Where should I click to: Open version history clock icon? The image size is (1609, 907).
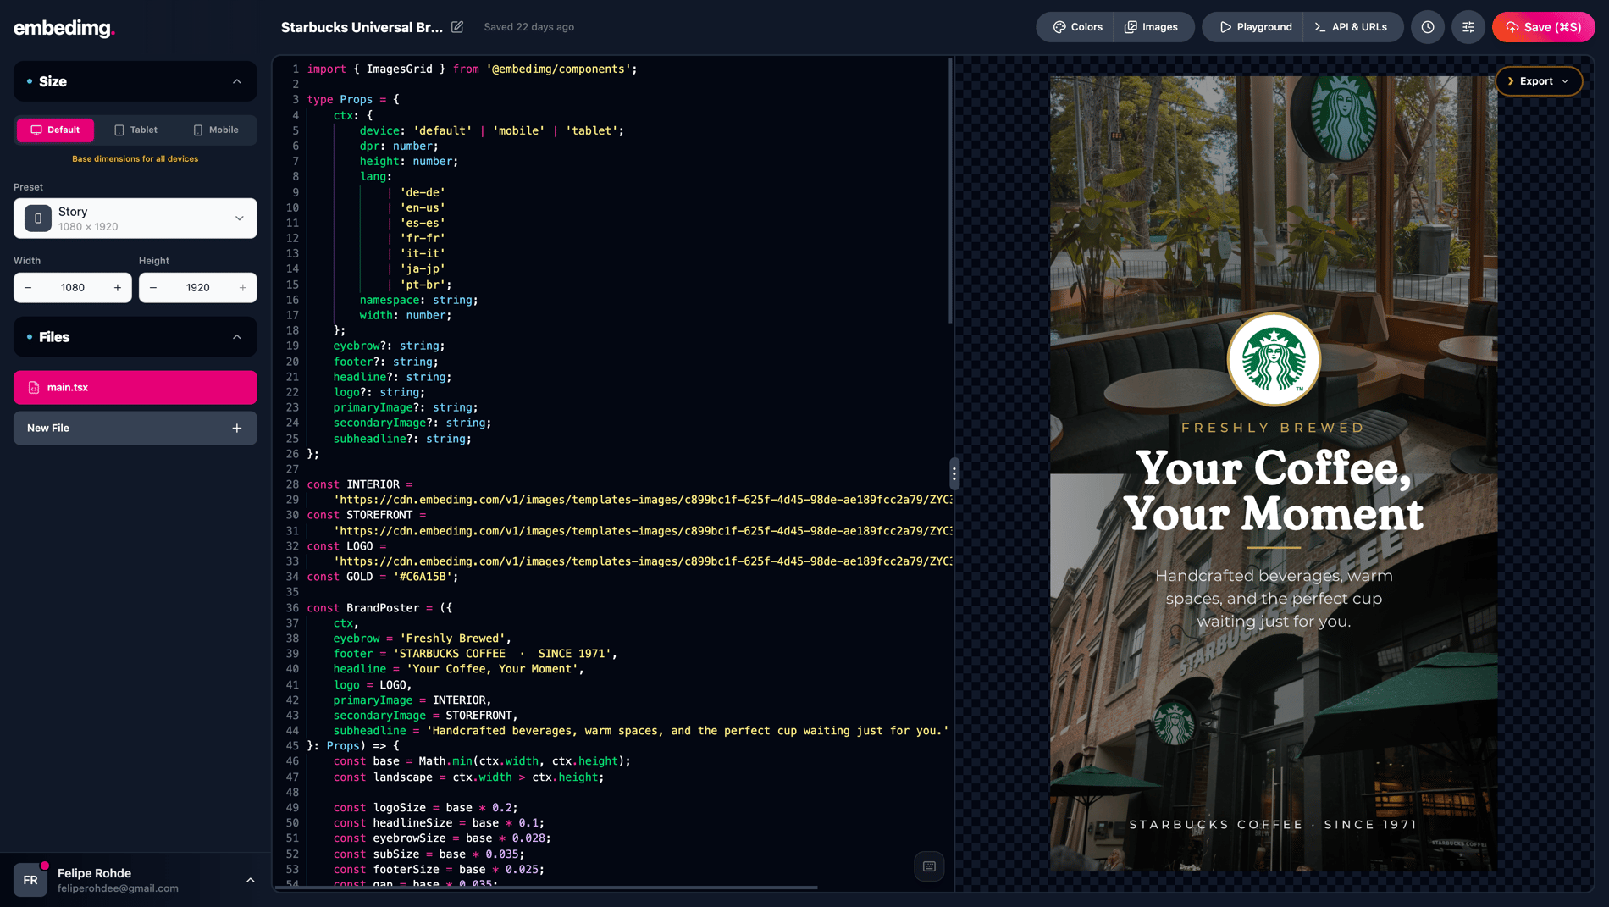pos(1428,27)
